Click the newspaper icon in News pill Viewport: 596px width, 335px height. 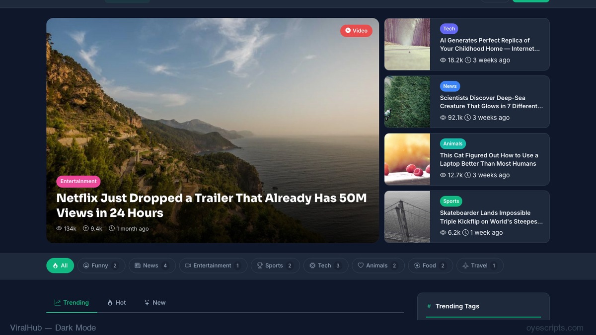138,266
